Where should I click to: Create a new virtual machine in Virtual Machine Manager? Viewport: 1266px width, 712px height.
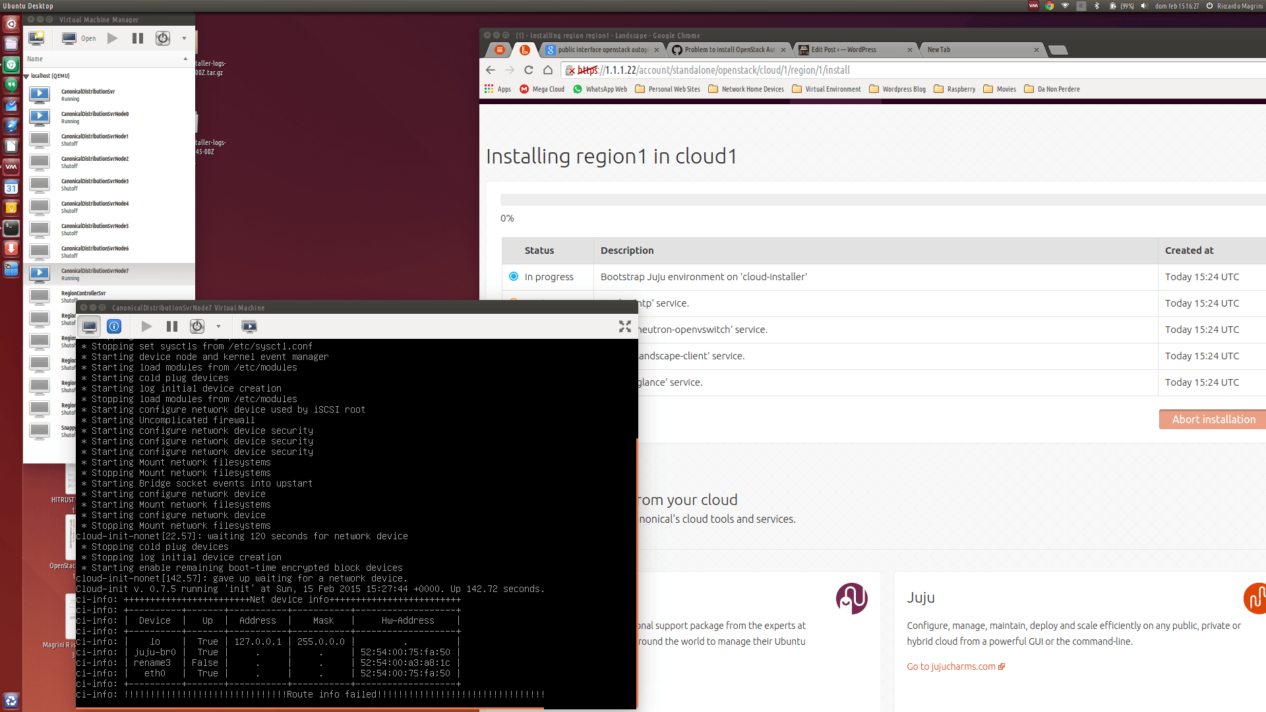36,38
